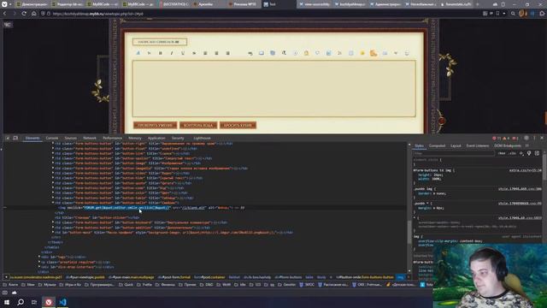Open the last mask icon in the editor toolbar
The image size is (547, 308).
[x=407, y=53]
